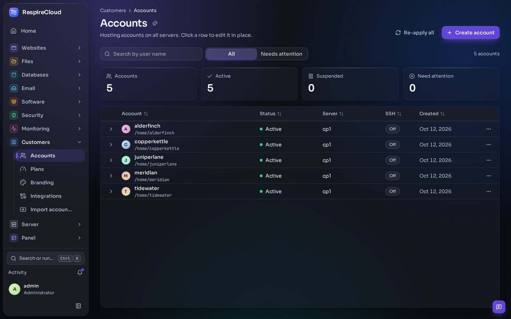Expand the copperkettle row
Image resolution: width=511 pixels, height=319 pixels.
[111, 145]
